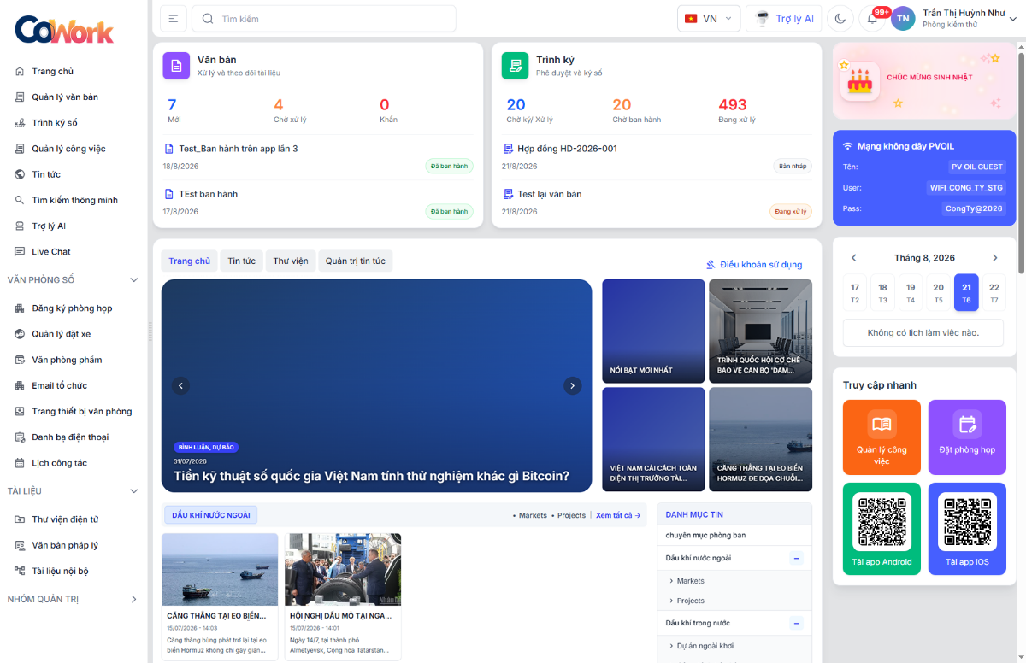
Task: Open CĂNG THẲNG TẠI EO BIỂN news card thumbnail
Action: tap(220, 569)
